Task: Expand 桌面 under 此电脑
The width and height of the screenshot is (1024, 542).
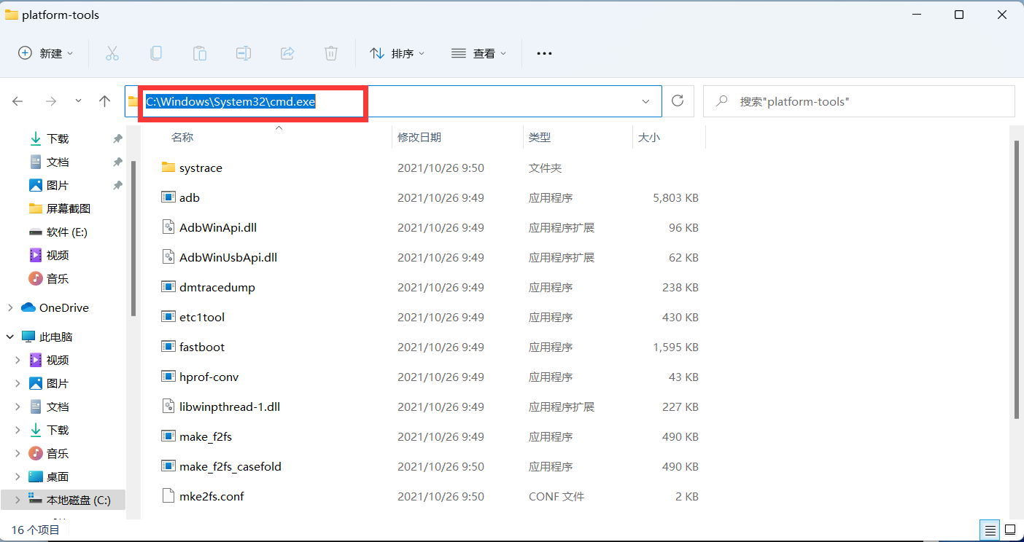Action: tap(18, 476)
